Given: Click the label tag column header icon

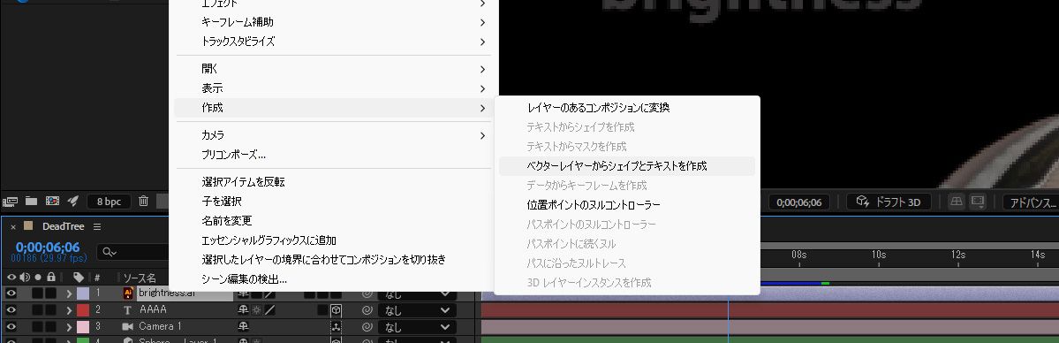Looking at the screenshot, I should click(x=79, y=278).
